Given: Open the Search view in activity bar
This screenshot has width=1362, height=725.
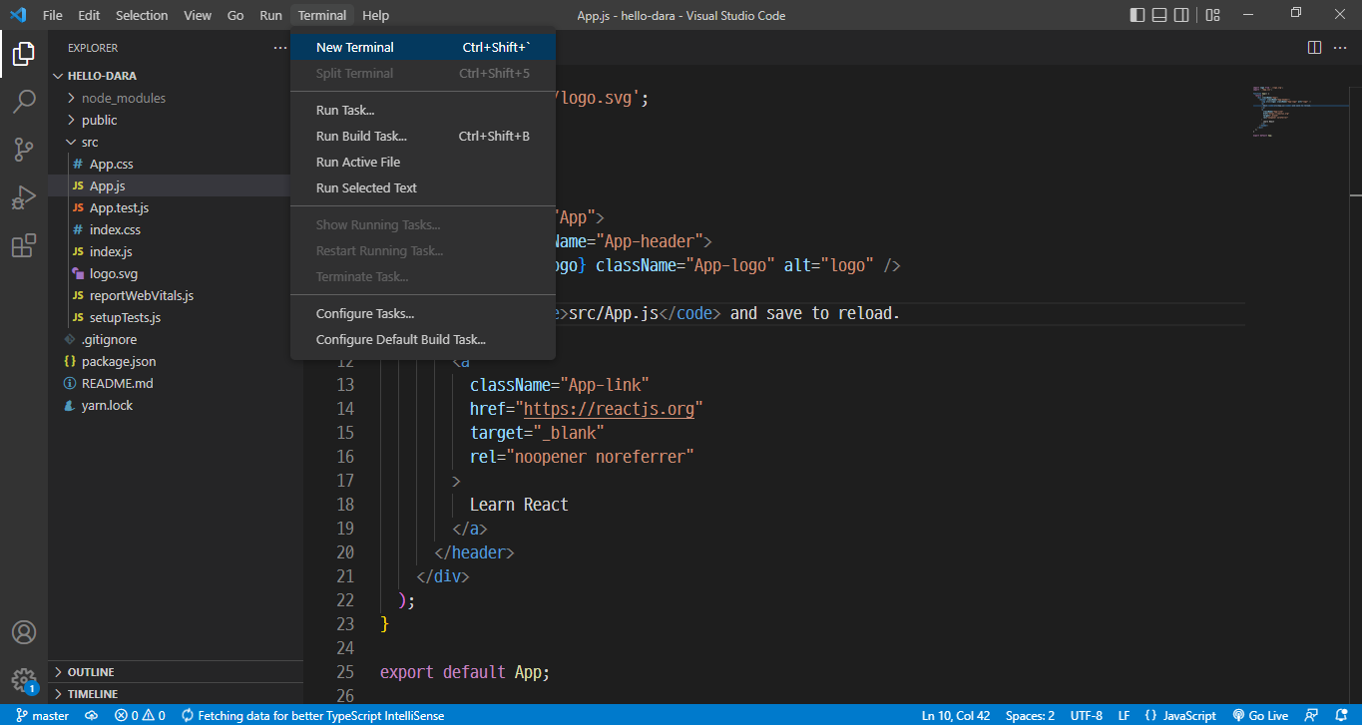Looking at the screenshot, I should [24, 102].
